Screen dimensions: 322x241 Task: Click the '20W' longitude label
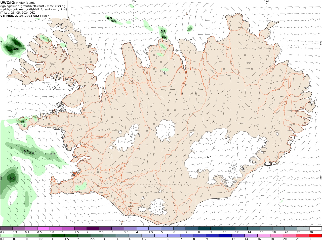point(134,1)
